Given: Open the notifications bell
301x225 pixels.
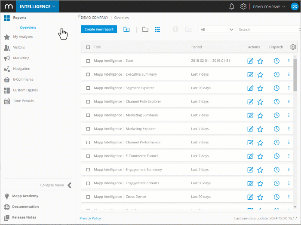Looking at the screenshot, I should (x=232, y=6).
